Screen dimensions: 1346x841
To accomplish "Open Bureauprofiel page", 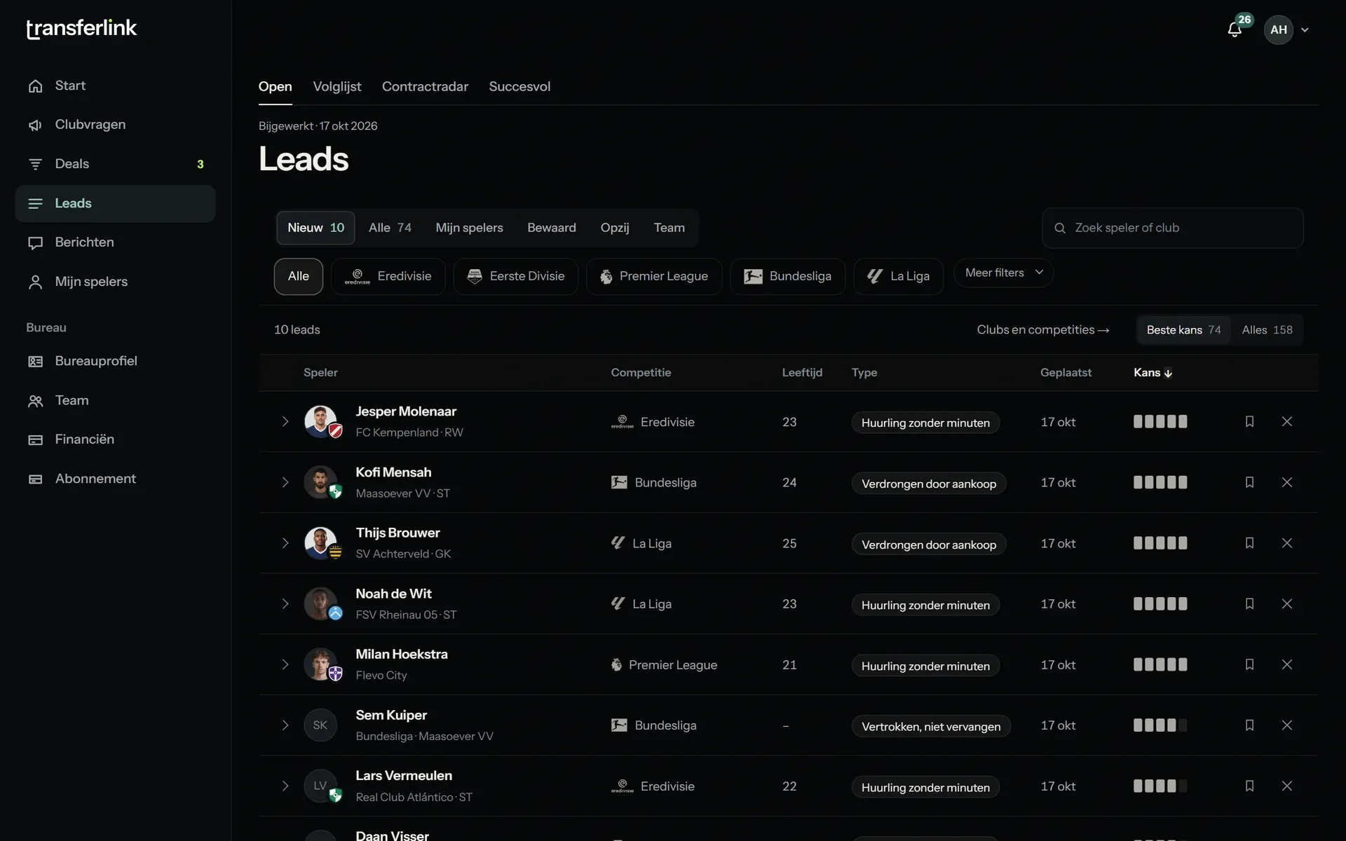I will 115,361.
